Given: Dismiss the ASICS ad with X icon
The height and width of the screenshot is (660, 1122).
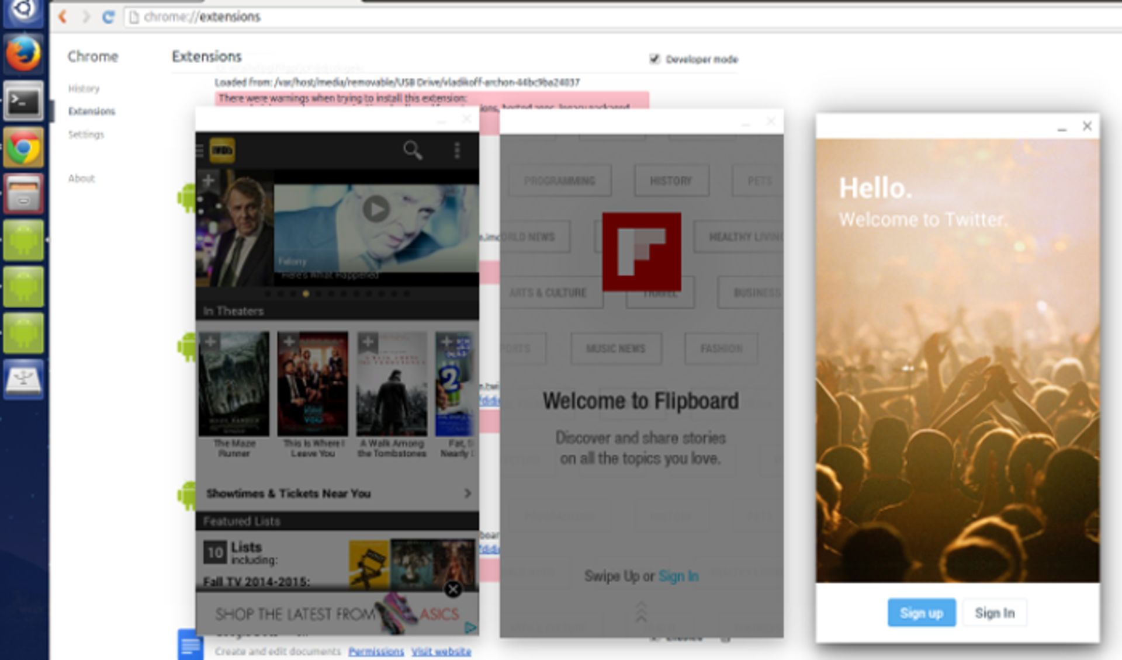Looking at the screenshot, I should [x=453, y=589].
